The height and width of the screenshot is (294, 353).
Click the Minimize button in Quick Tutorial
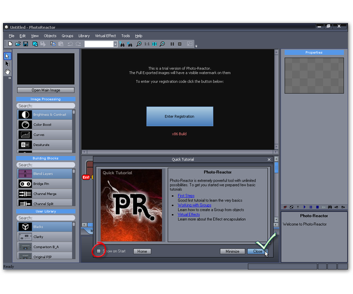click(232, 251)
